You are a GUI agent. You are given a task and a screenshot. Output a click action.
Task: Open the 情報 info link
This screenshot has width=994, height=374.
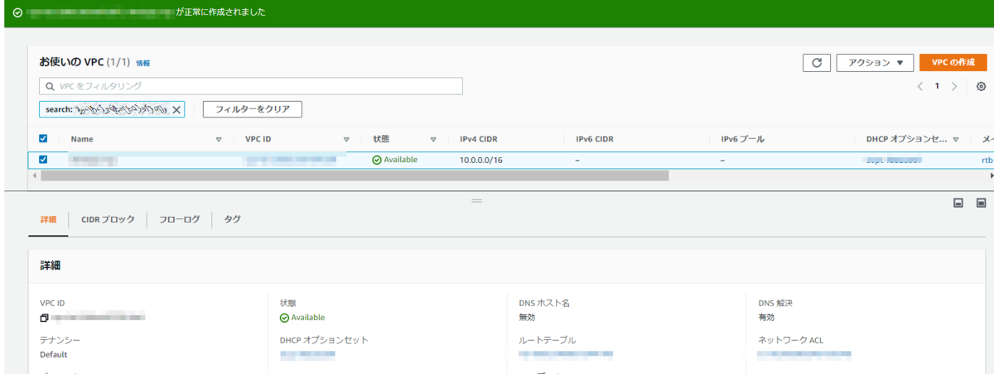tap(143, 63)
